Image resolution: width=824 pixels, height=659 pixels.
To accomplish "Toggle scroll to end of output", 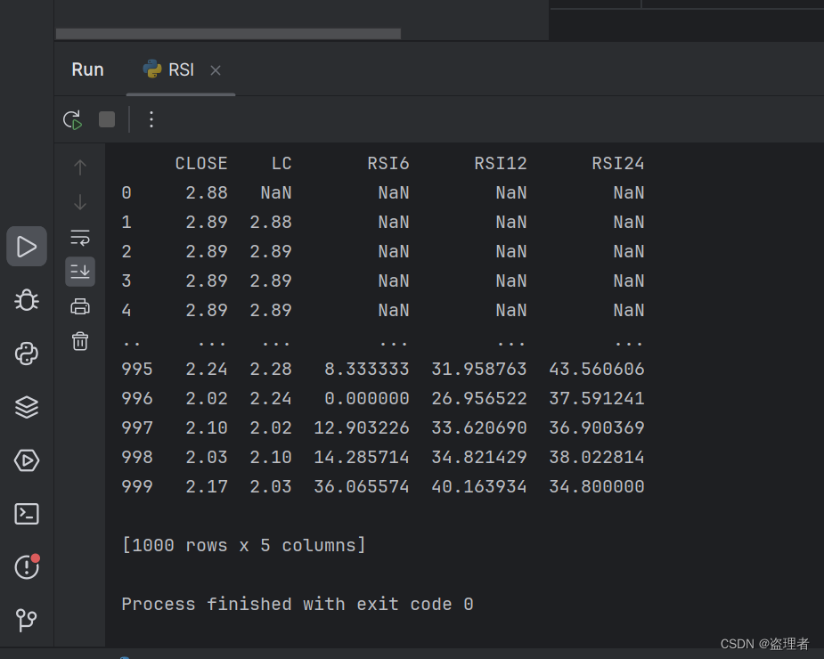I will coord(80,272).
